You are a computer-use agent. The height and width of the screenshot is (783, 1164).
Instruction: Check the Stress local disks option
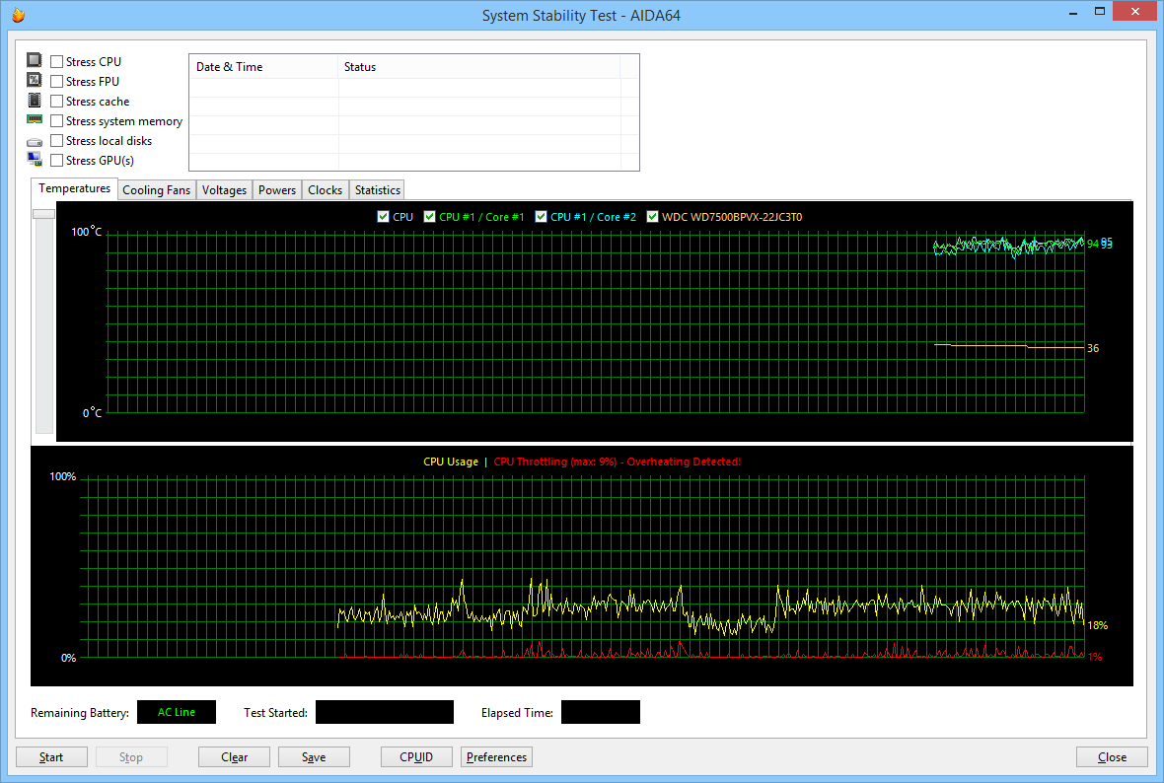click(56, 141)
